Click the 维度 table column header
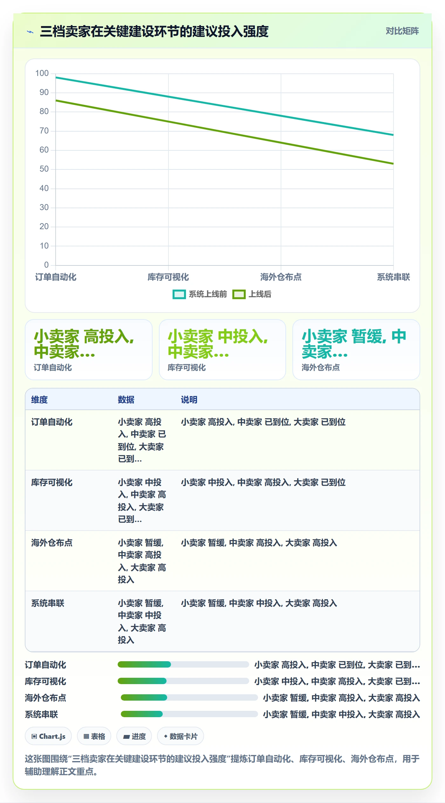This screenshot has height=803, width=445. pos(39,400)
